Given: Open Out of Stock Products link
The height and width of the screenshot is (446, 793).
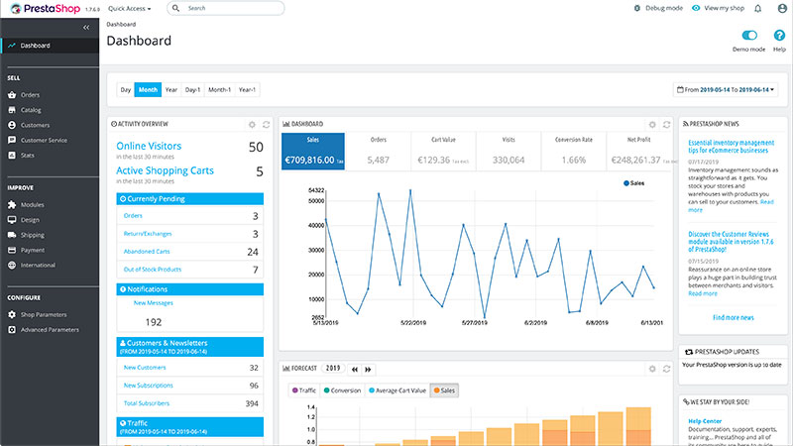Looking at the screenshot, I should [x=153, y=270].
